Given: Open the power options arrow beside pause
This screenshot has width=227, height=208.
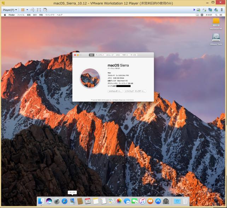Looking at the screenshot, I should (x=27, y=10).
